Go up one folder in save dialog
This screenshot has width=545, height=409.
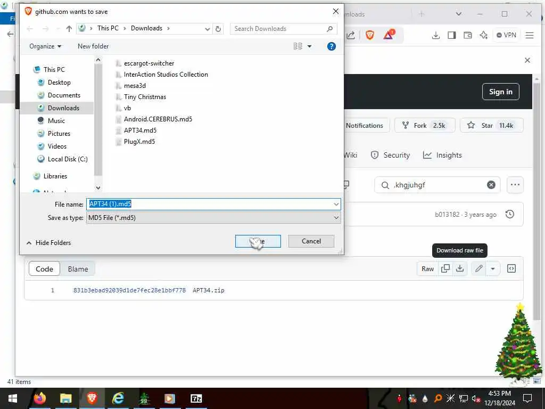69,29
